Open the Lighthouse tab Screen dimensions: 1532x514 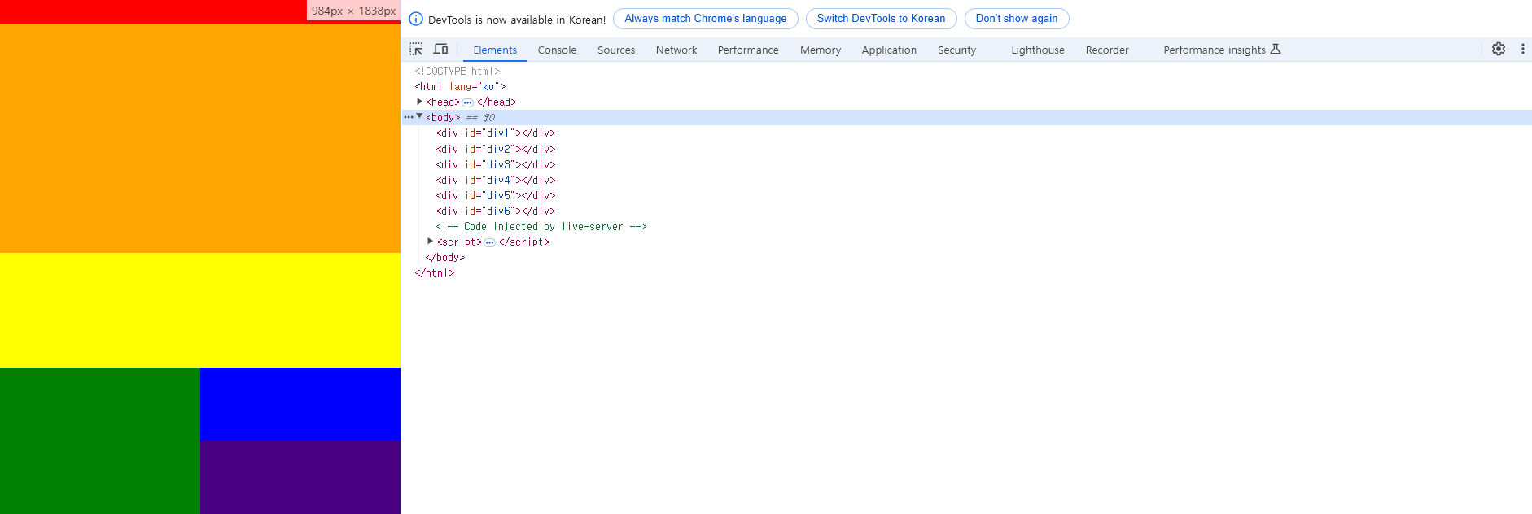coord(1038,50)
